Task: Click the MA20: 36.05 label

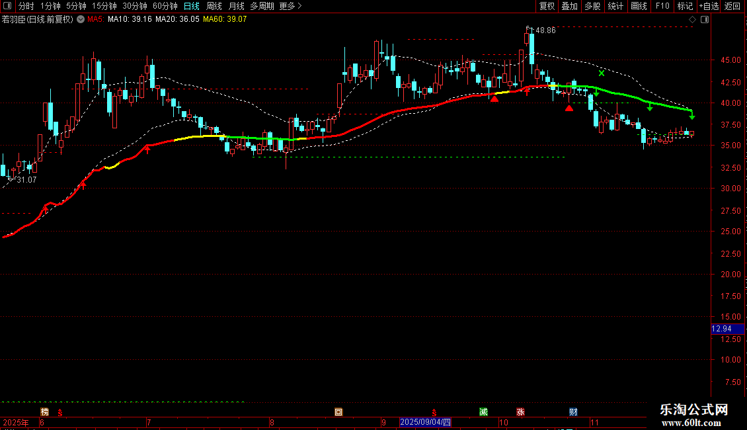Action: coord(177,20)
